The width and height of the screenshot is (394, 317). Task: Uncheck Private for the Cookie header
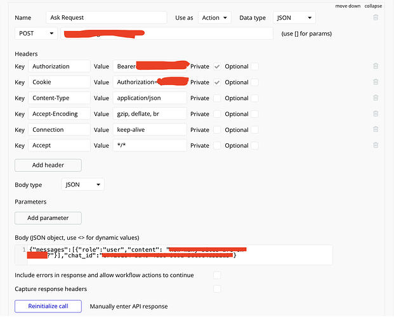[x=217, y=82]
